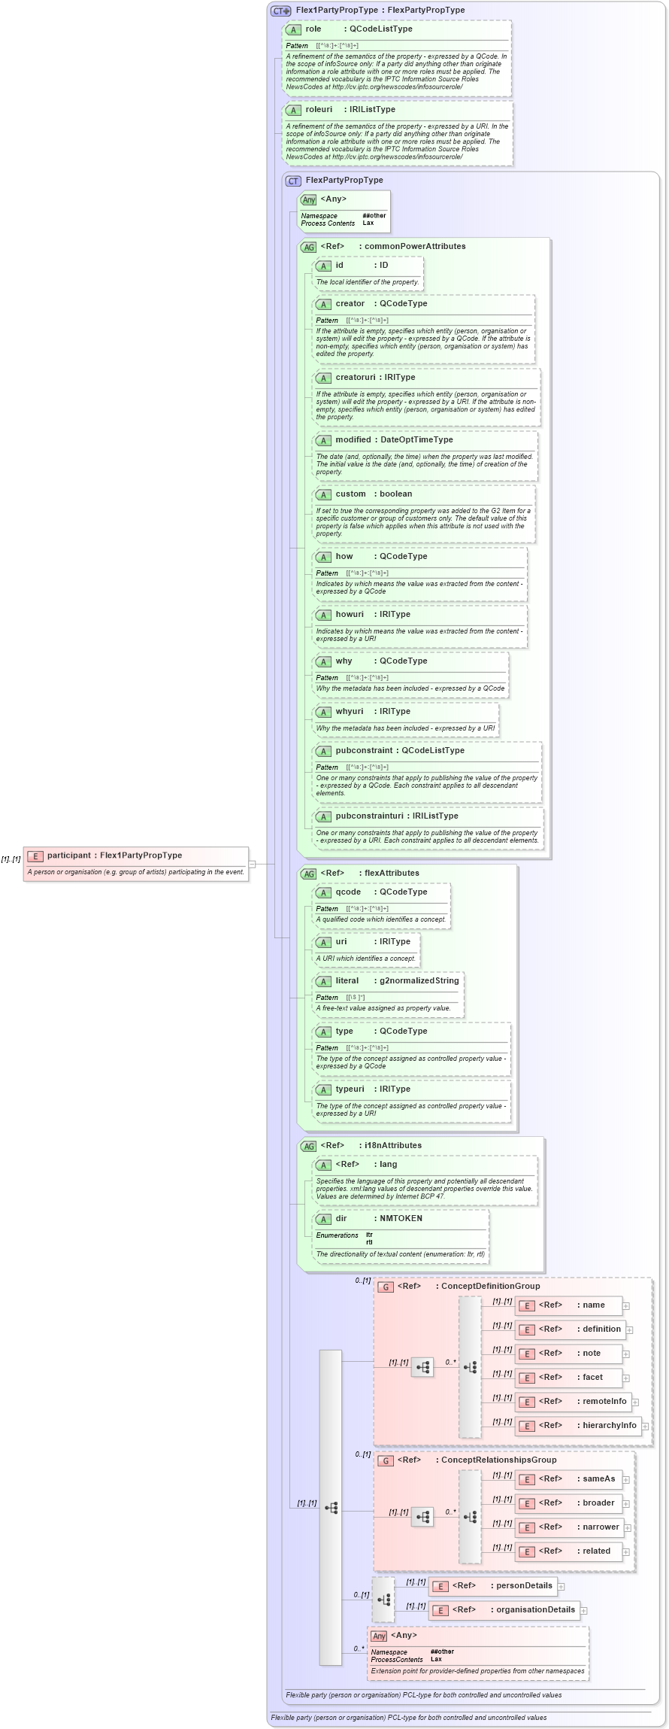Click the A icon of why attribute
Image resolution: width=669 pixels, height=1729 pixels.
click(323, 661)
